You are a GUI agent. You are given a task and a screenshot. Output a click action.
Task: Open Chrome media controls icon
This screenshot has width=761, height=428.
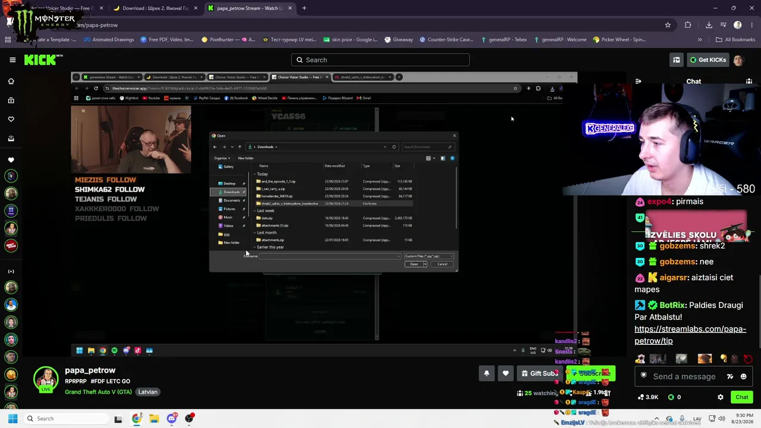724,25
